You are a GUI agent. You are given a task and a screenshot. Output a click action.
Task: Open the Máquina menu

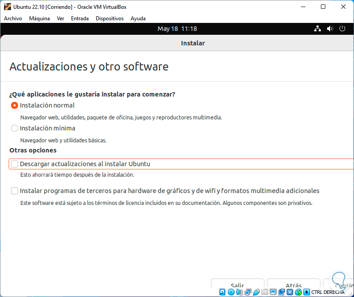(40, 19)
